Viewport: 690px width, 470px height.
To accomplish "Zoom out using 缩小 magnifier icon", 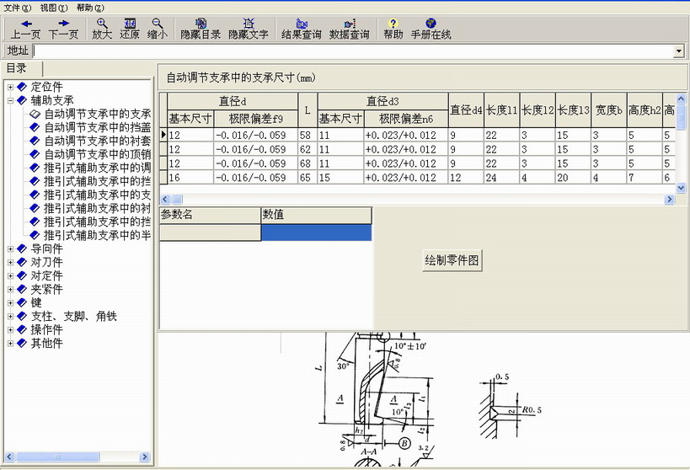I will [x=157, y=29].
